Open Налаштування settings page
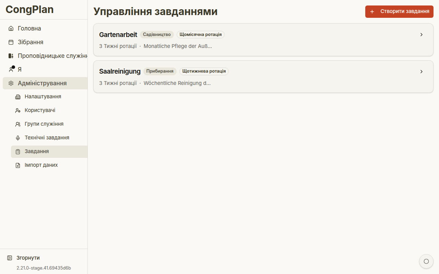This screenshot has height=274, width=439. click(x=49, y=97)
